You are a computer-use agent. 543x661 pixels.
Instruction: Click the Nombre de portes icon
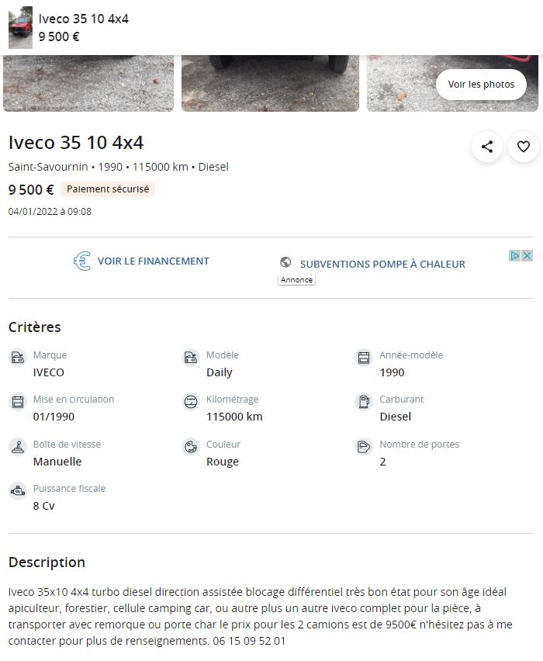point(363,447)
